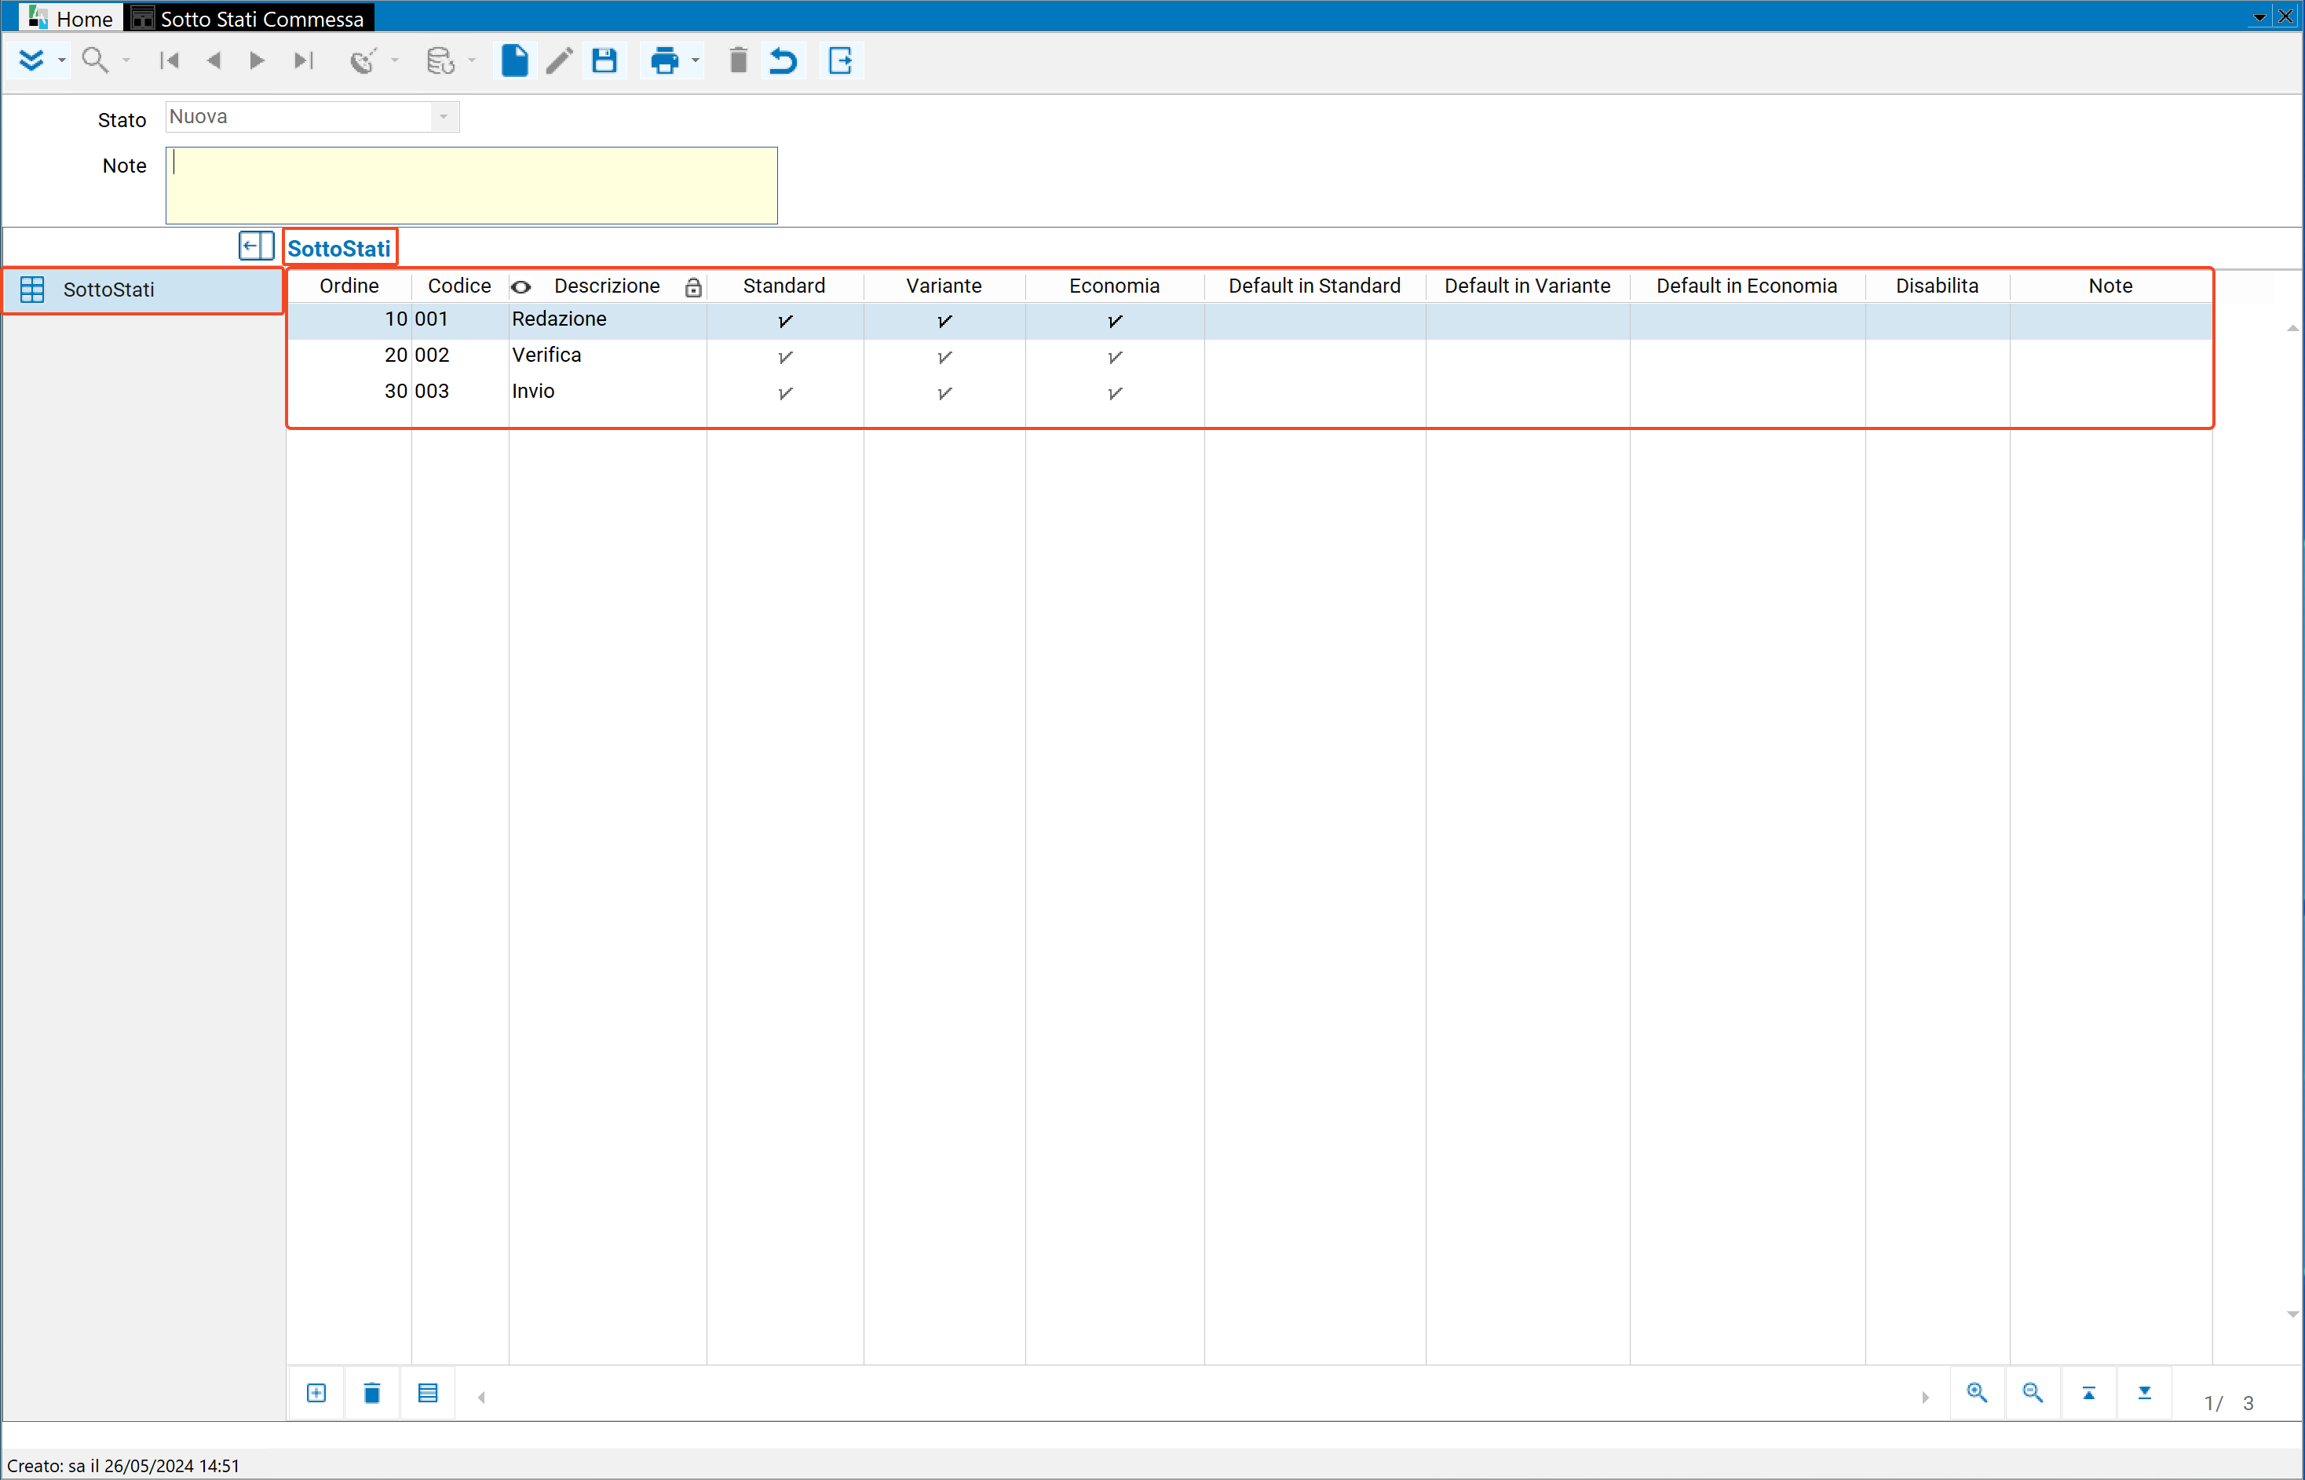Toggle Variante checkbox for Invio row
Viewport: 2305px width, 1480px height.
click(945, 393)
